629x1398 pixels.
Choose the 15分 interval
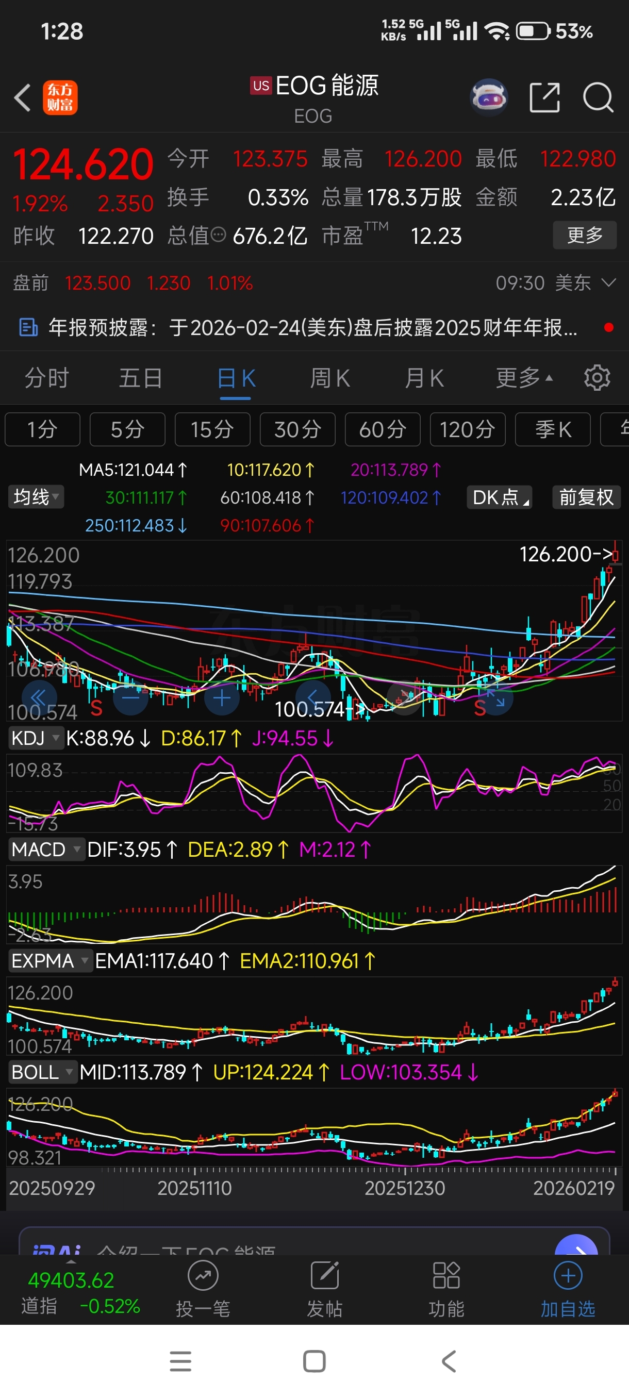(x=212, y=429)
